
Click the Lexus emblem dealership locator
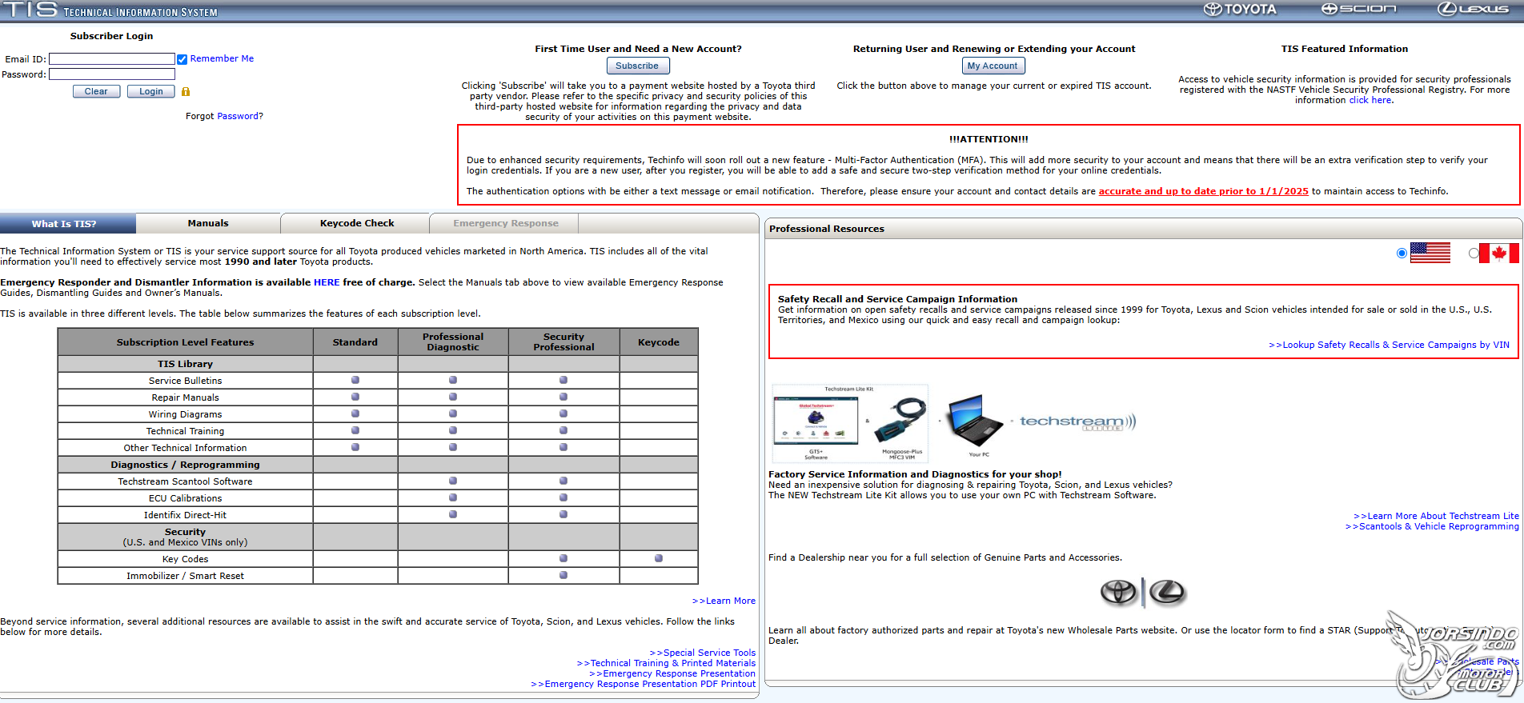tap(1168, 592)
